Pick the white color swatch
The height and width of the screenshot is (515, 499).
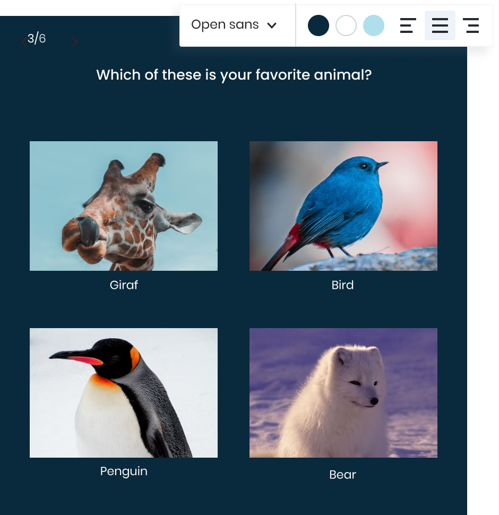(x=346, y=25)
